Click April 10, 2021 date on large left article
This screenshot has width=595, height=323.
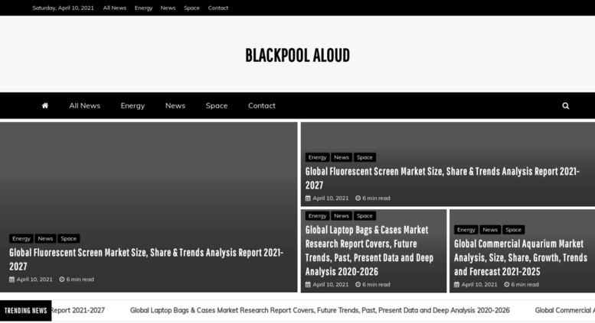coord(34,279)
